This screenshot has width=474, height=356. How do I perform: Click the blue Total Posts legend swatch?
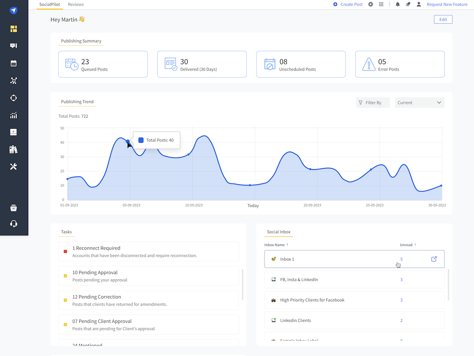click(x=141, y=140)
